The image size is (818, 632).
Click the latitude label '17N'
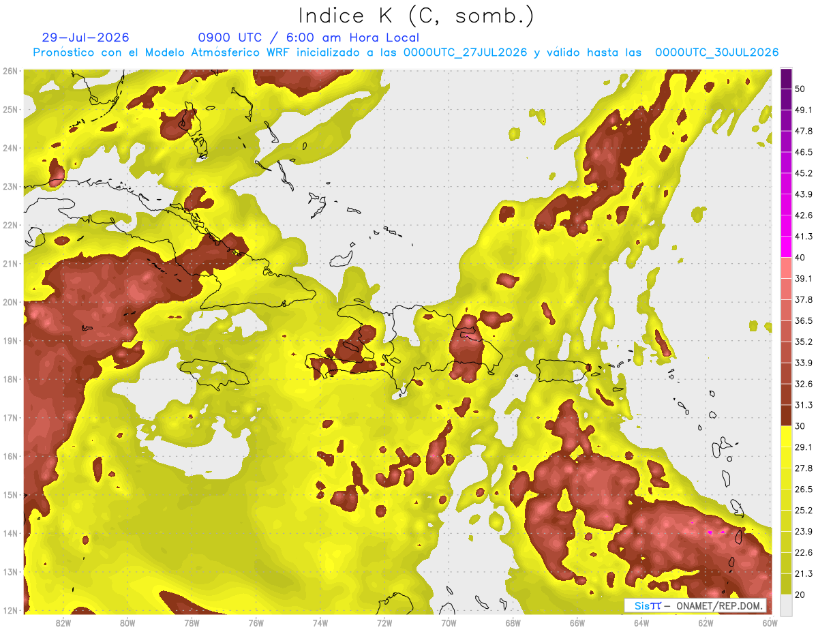pos(10,417)
